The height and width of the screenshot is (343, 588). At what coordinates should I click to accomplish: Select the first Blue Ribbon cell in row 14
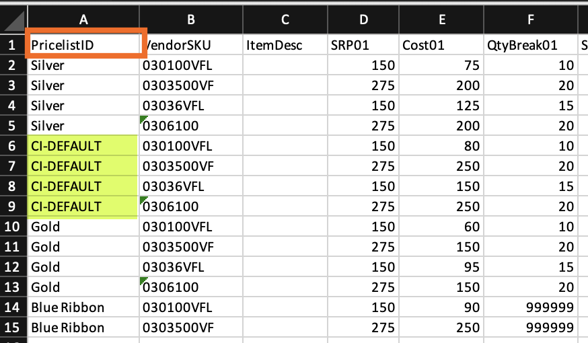coord(83,307)
